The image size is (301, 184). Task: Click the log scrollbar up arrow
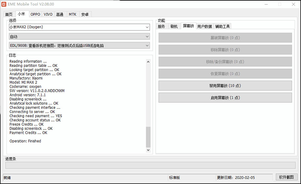click(148, 62)
